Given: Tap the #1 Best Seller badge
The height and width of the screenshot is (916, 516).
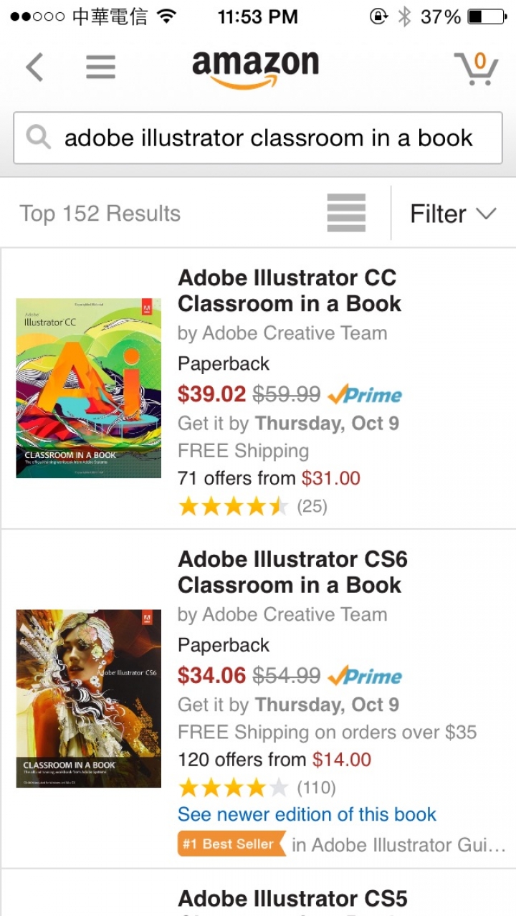Looking at the screenshot, I should (x=231, y=844).
